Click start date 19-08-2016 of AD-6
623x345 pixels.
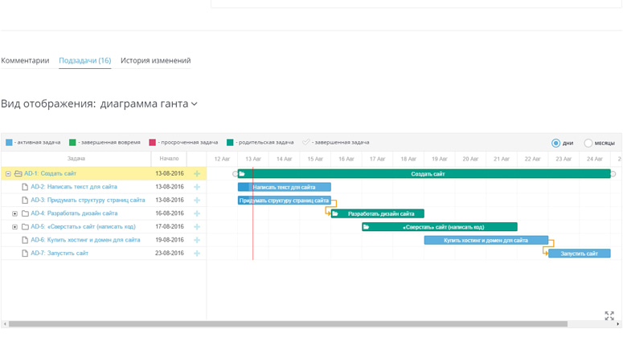(170, 240)
